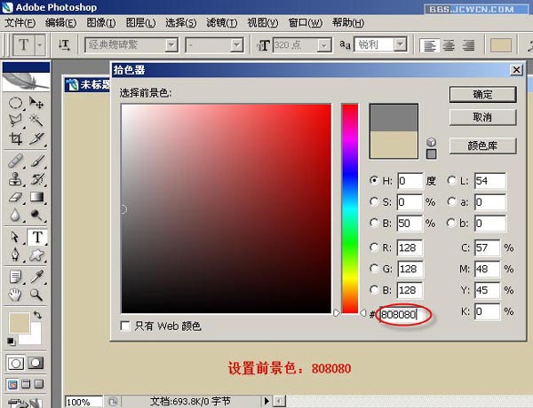Select the Move tool

[x=37, y=103]
